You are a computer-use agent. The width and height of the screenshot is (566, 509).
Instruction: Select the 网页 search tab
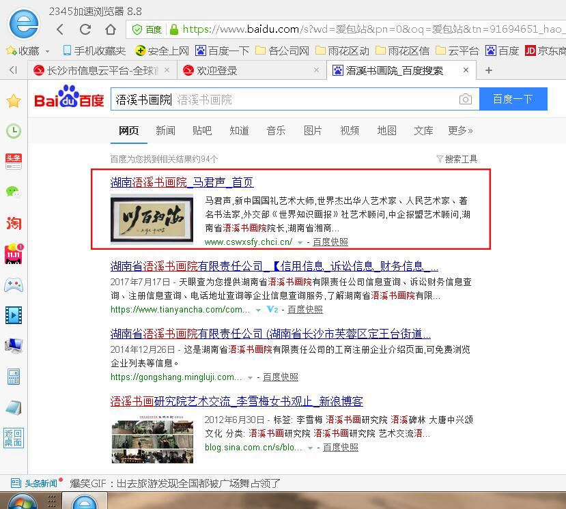pos(129,130)
